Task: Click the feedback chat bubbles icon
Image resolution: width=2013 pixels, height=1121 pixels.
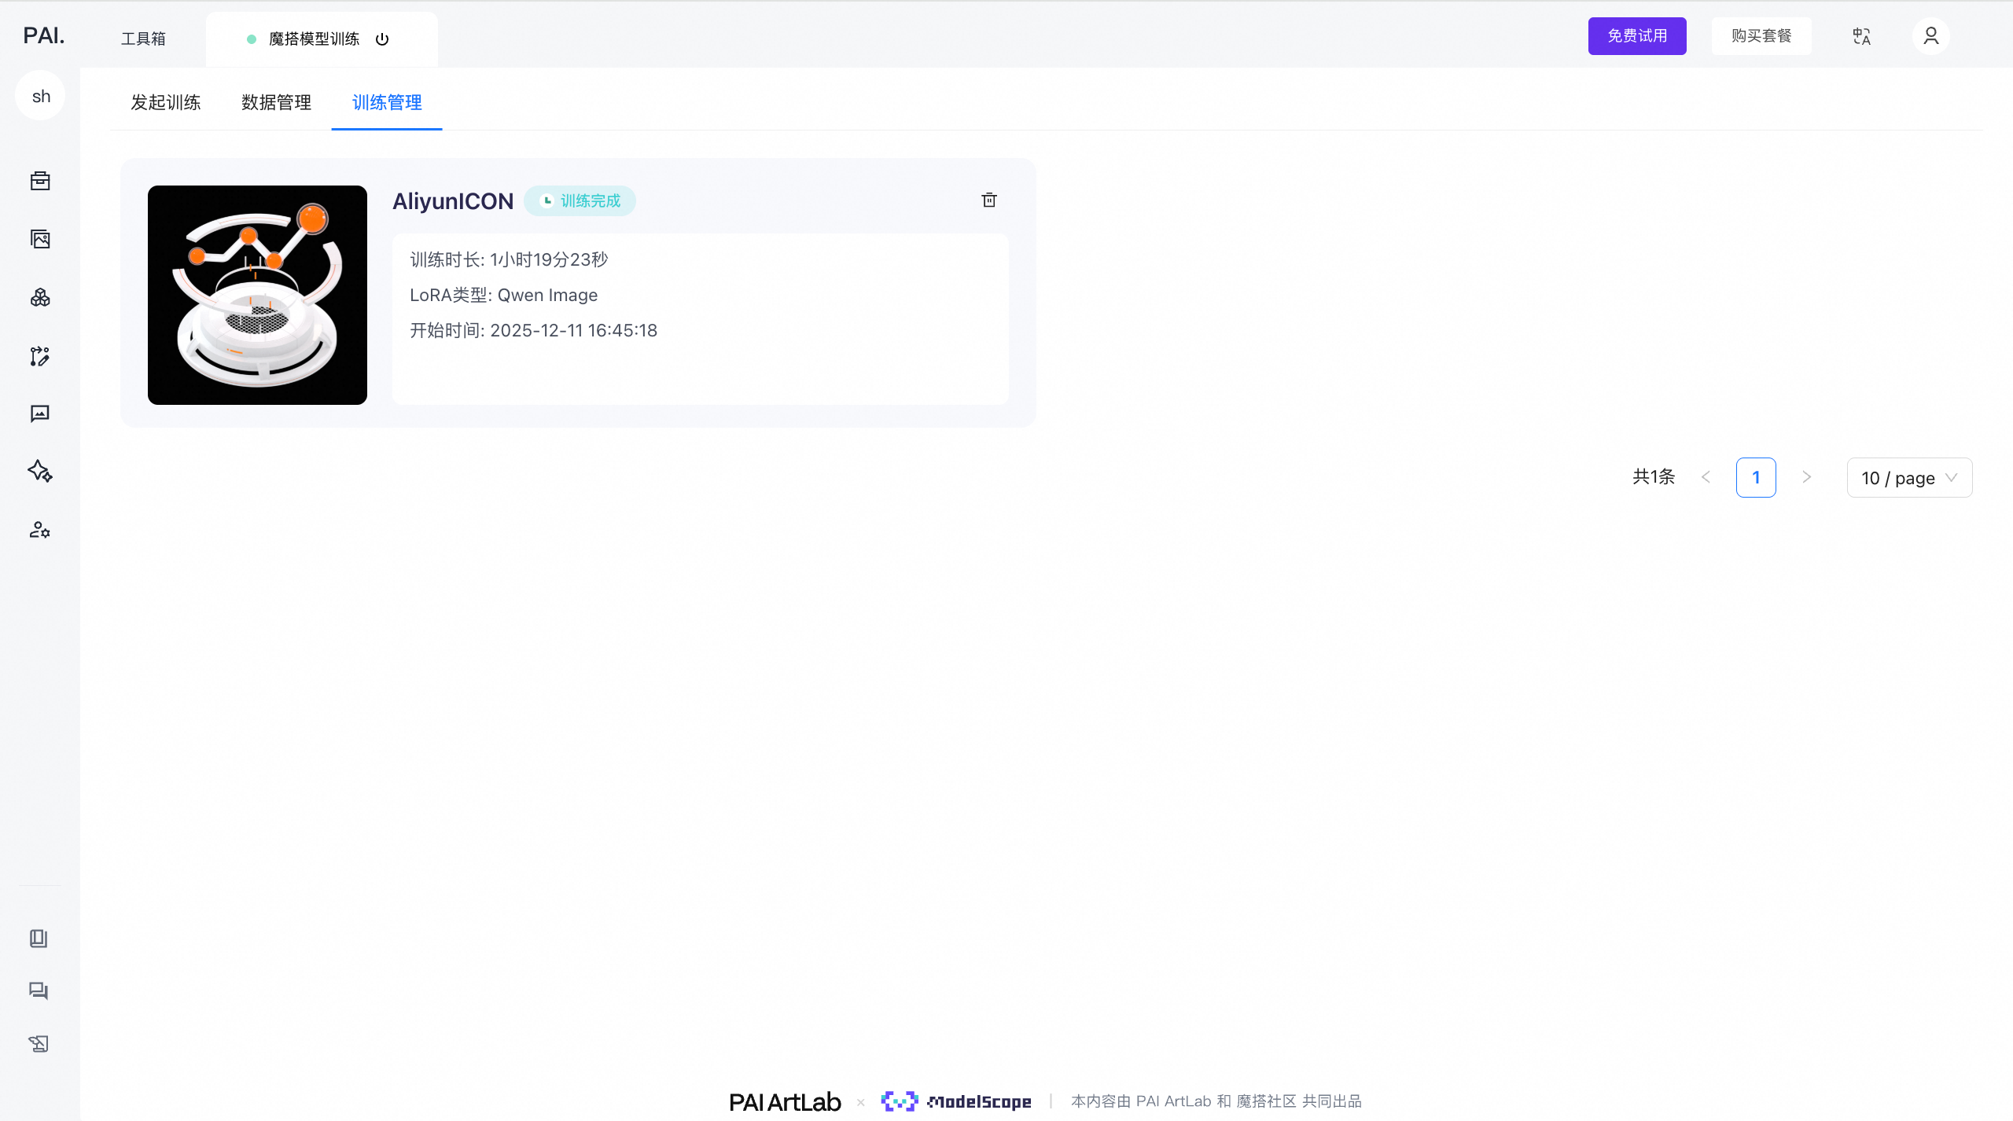Action: coord(39,991)
